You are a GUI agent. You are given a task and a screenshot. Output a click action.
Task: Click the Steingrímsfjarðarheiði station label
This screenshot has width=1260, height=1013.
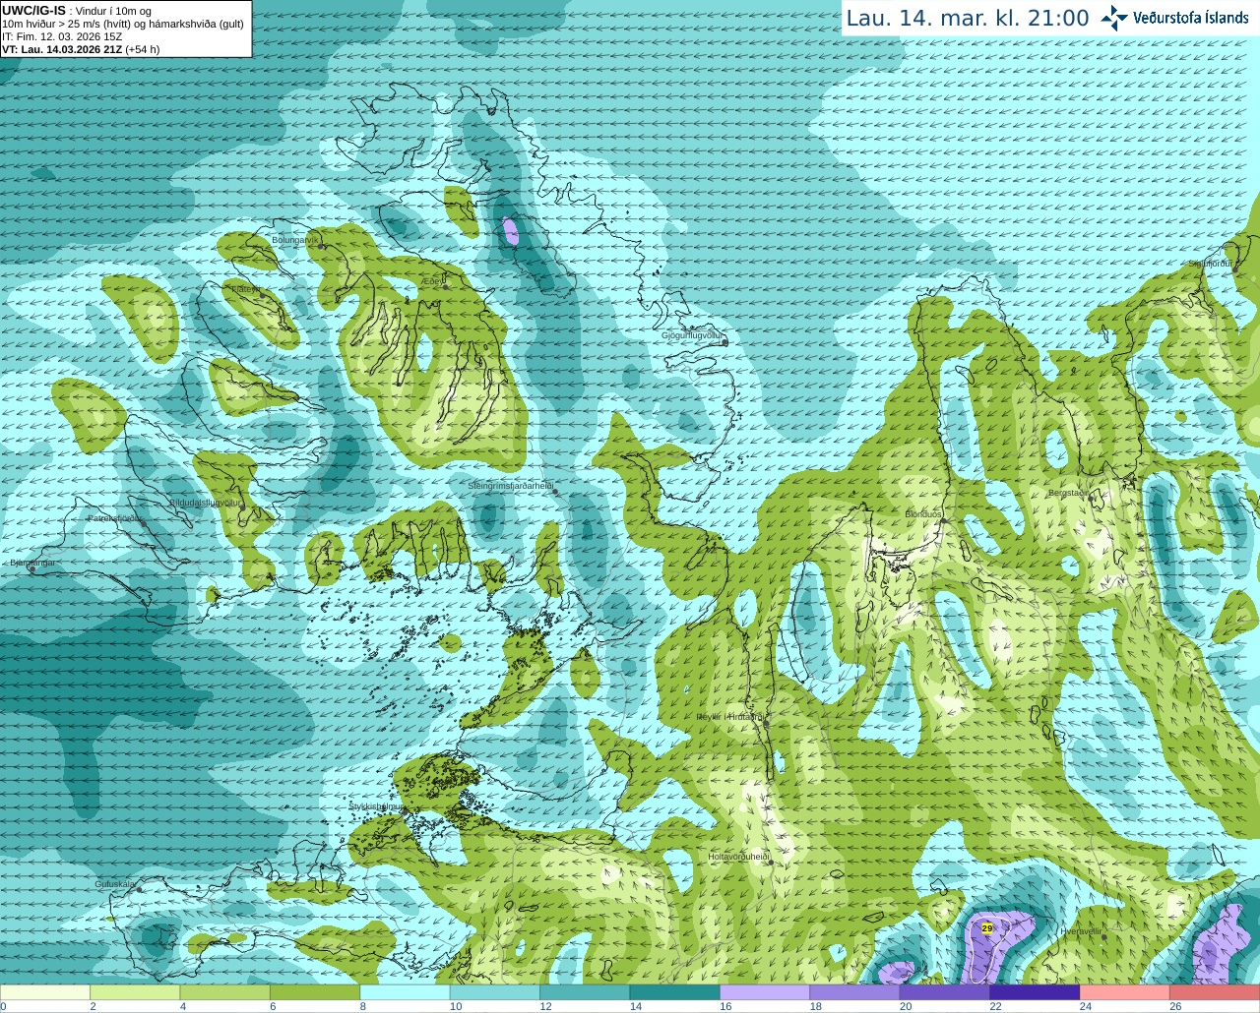pos(510,486)
